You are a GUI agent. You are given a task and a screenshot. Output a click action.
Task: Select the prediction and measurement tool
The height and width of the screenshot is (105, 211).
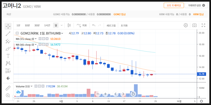click(8, 71)
